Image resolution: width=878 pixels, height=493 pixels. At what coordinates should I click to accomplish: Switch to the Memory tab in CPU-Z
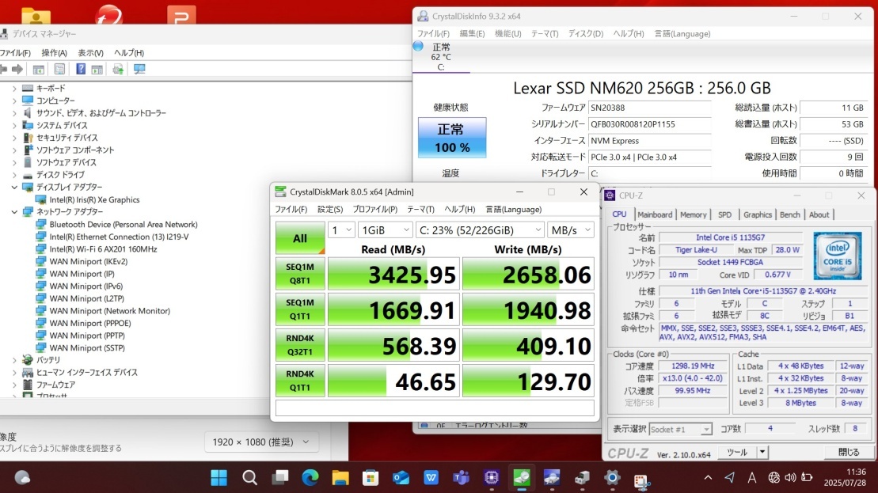coord(693,214)
